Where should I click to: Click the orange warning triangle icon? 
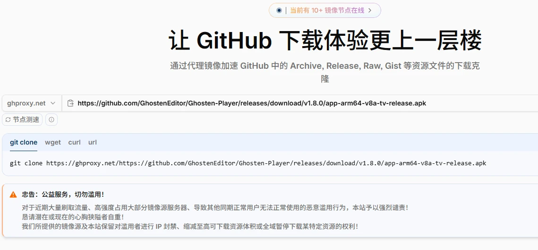(13, 194)
